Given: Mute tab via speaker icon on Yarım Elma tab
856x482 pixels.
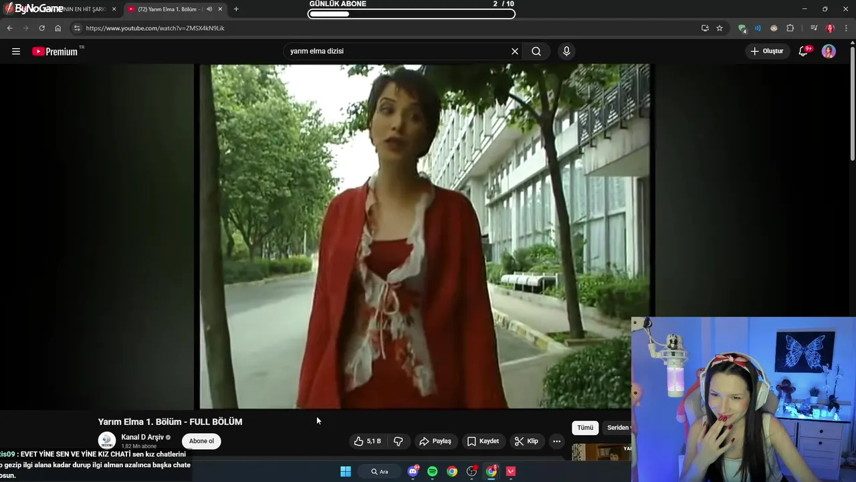Looking at the screenshot, I should pos(209,9).
